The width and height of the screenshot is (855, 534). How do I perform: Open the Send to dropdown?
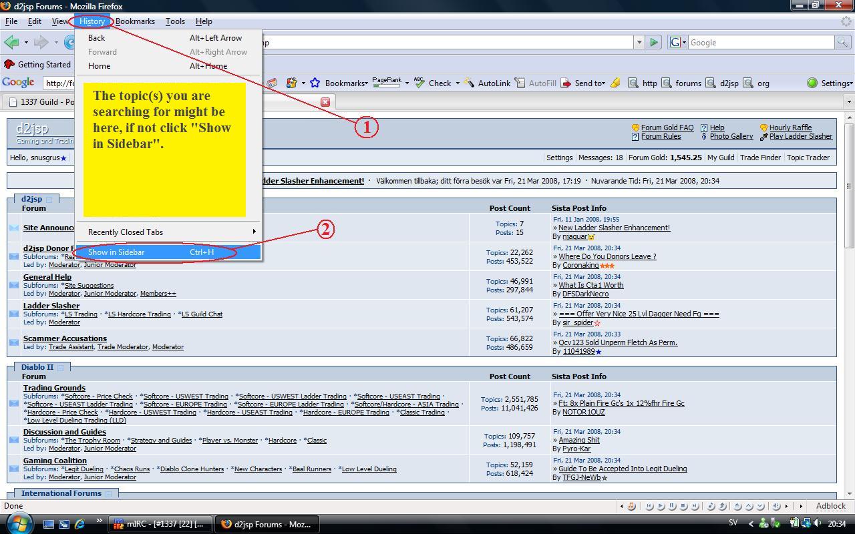click(x=588, y=83)
